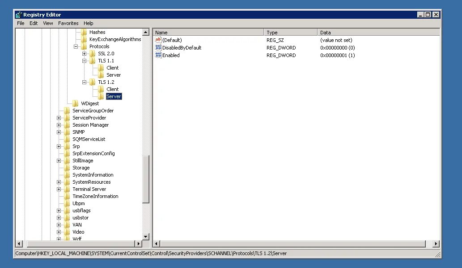This screenshot has width=462, height=268.
Task: Click the Hashes folder icon
Action: point(84,32)
